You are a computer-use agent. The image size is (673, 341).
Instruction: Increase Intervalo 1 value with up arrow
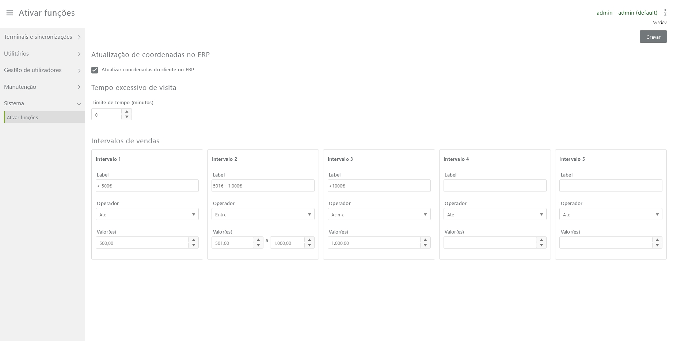194,240
